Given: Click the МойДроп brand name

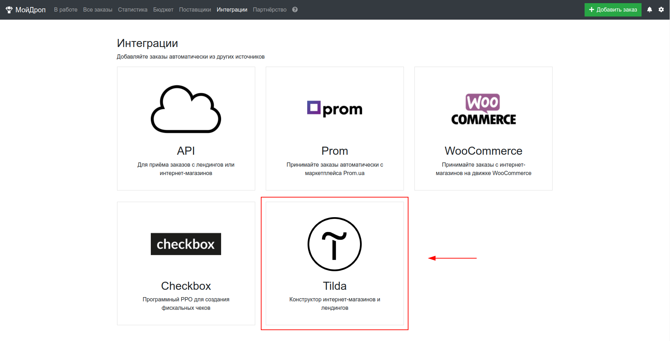Looking at the screenshot, I should pos(31,10).
